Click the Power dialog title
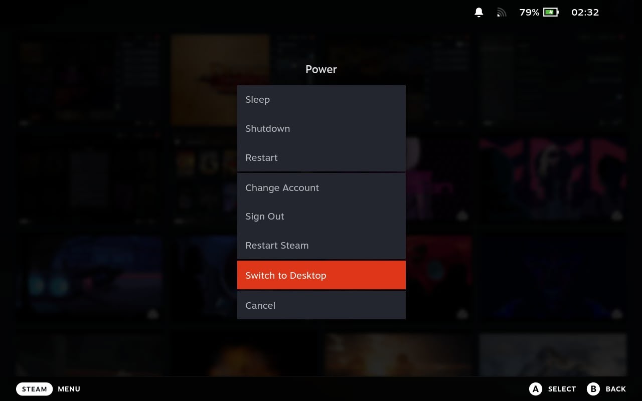642x401 pixels. coord(321,69)
